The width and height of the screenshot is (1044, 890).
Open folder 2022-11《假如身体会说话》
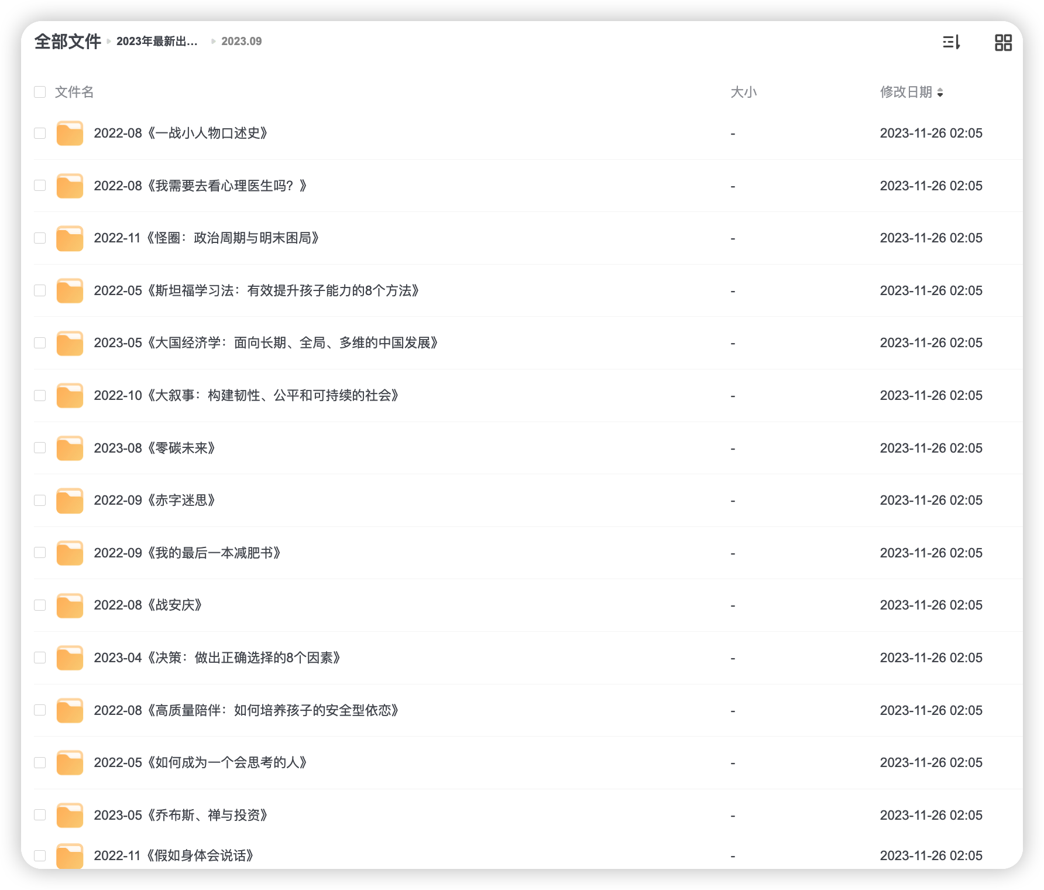(x=174, y=855)
